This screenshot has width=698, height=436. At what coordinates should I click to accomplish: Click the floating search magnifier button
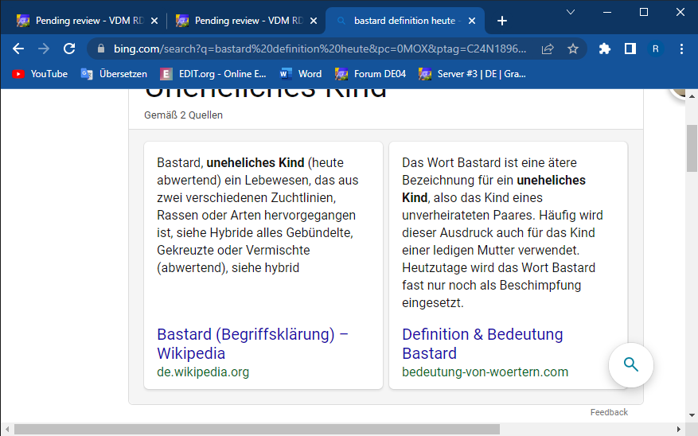[631, 365]
